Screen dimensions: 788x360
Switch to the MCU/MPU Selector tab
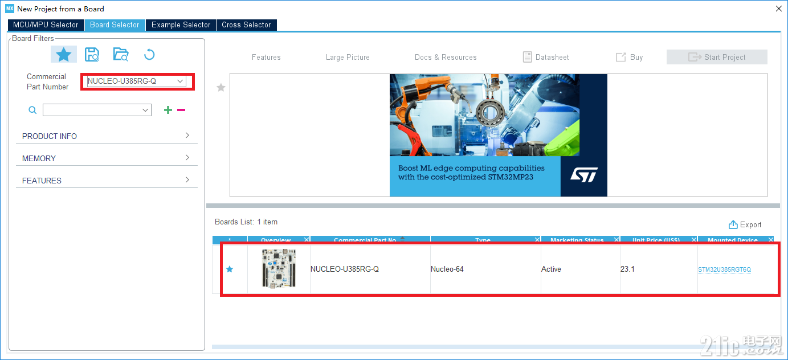point(46,25)
